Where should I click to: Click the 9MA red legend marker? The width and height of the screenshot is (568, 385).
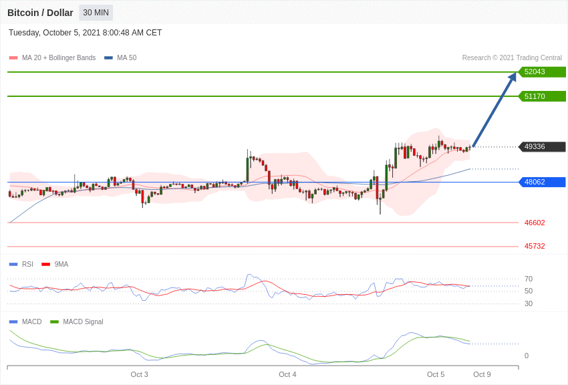tap(45, 265)
